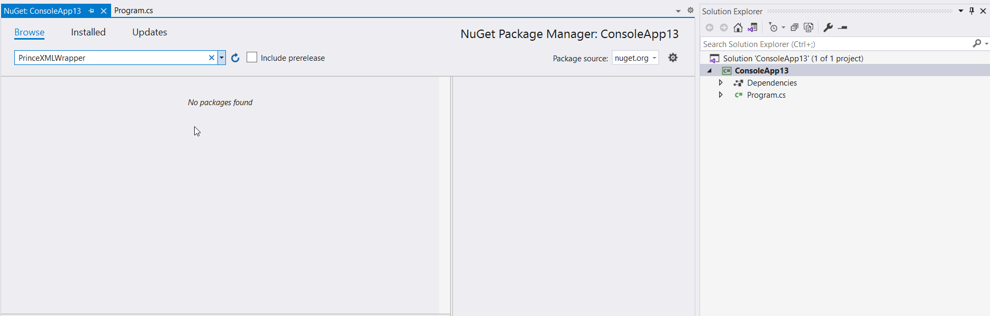Open the search box history dropdown arrow
Screen dimensions: 990x316
(222, 58)
